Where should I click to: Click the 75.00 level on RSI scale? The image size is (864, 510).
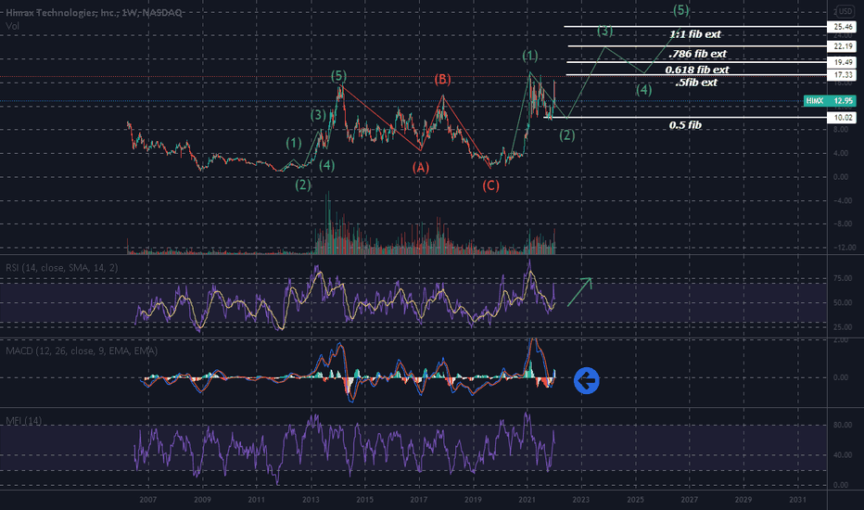pyautogui.click(x=843, y=278)
